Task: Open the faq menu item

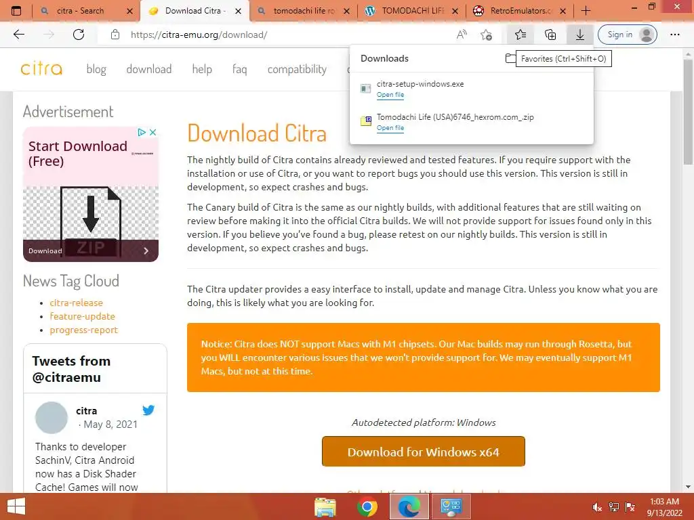Action: pyautogui.click(x=239, y=69)
